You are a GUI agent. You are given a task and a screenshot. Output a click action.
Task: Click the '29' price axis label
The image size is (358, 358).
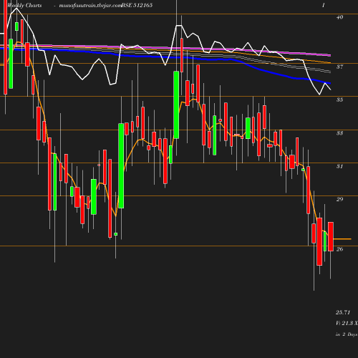tap(339, 199)
